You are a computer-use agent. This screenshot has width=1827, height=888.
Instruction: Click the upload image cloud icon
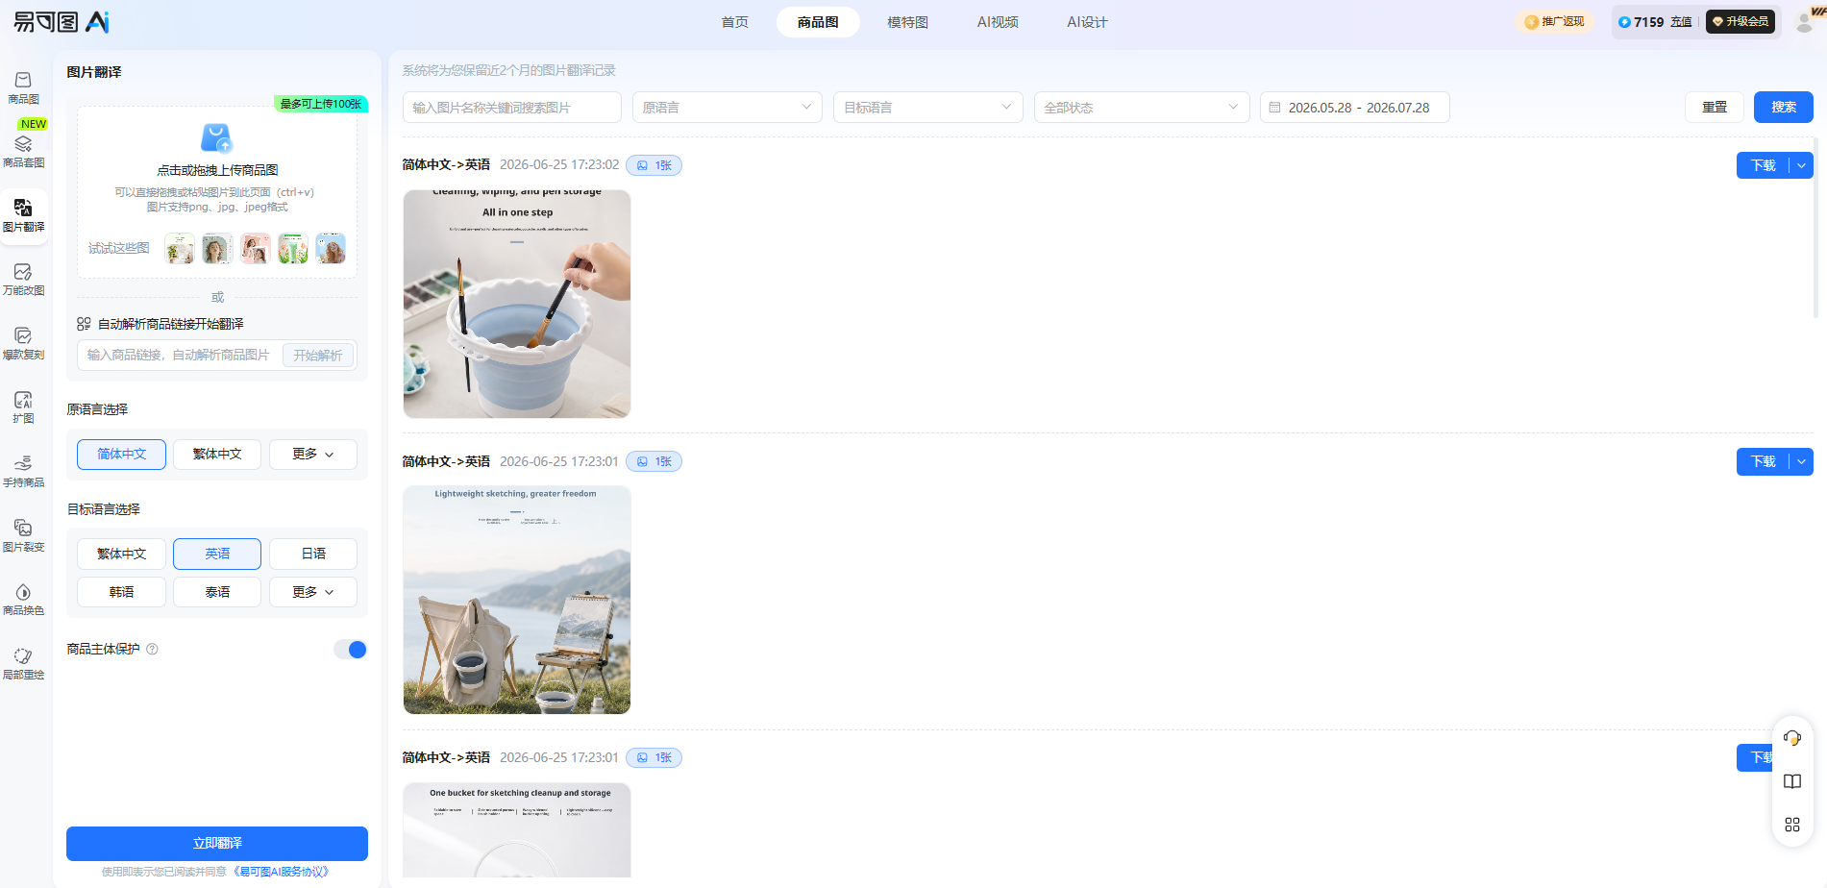click(x=216, y=138)
